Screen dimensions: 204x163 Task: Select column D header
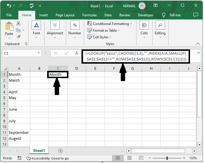click(x=77, y=69)
